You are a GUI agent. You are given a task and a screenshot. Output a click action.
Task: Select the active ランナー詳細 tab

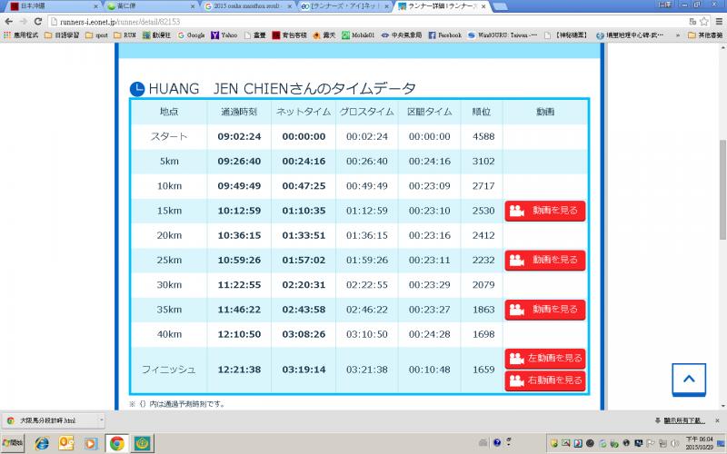tap(442, 6)
